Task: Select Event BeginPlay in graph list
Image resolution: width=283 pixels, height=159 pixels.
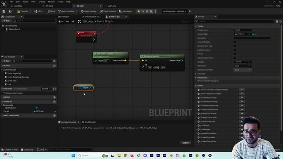Action: [x=14, y=73]
